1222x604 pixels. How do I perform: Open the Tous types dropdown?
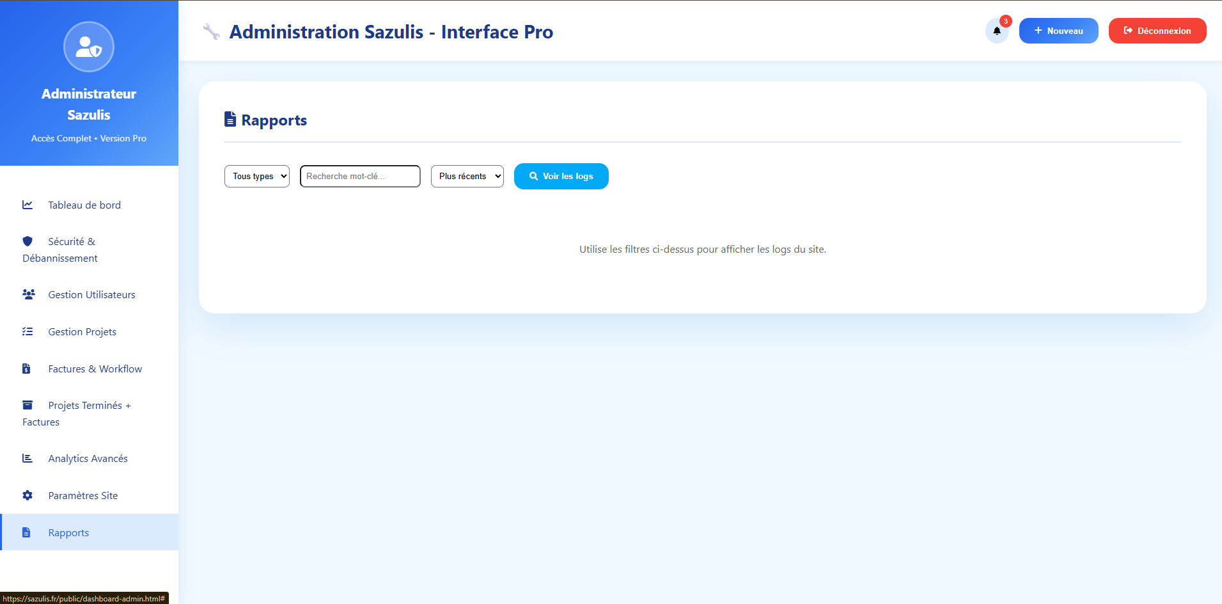coord(257,176)
